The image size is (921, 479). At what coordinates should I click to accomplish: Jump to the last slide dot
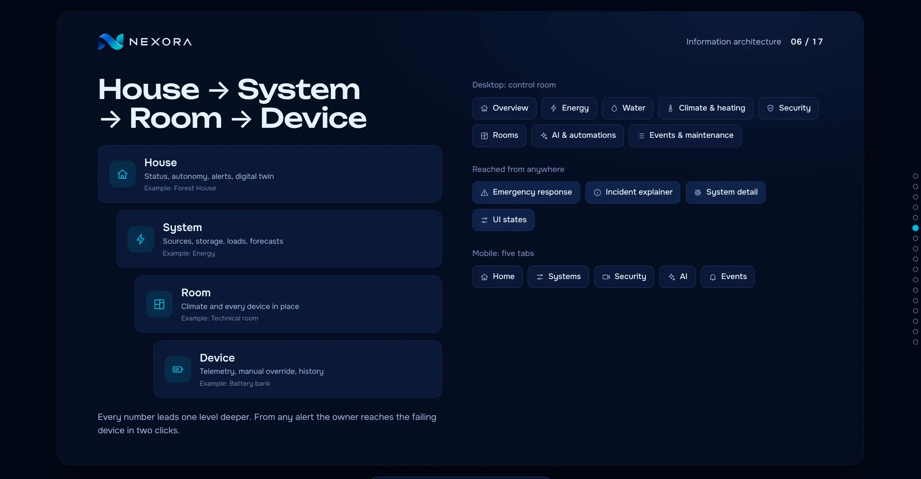click(915, 342)
